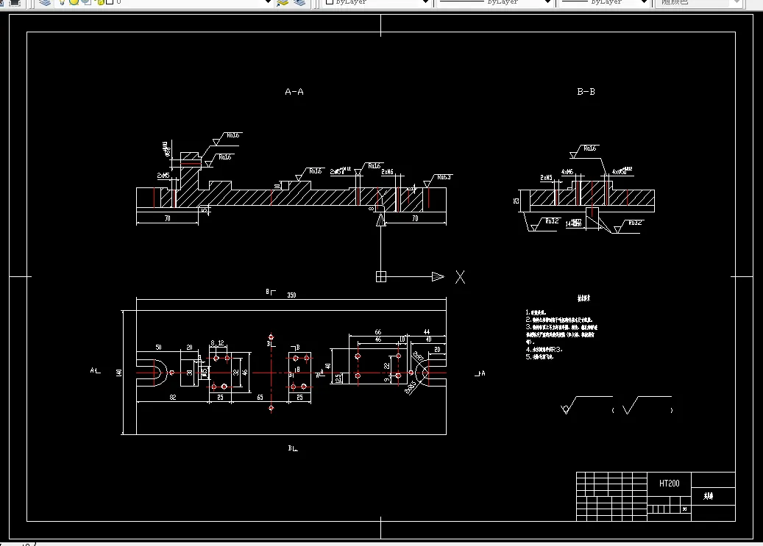763x546 pixels.
Task: Select the 66 dimension text
Action: click(x=377, y=332)
